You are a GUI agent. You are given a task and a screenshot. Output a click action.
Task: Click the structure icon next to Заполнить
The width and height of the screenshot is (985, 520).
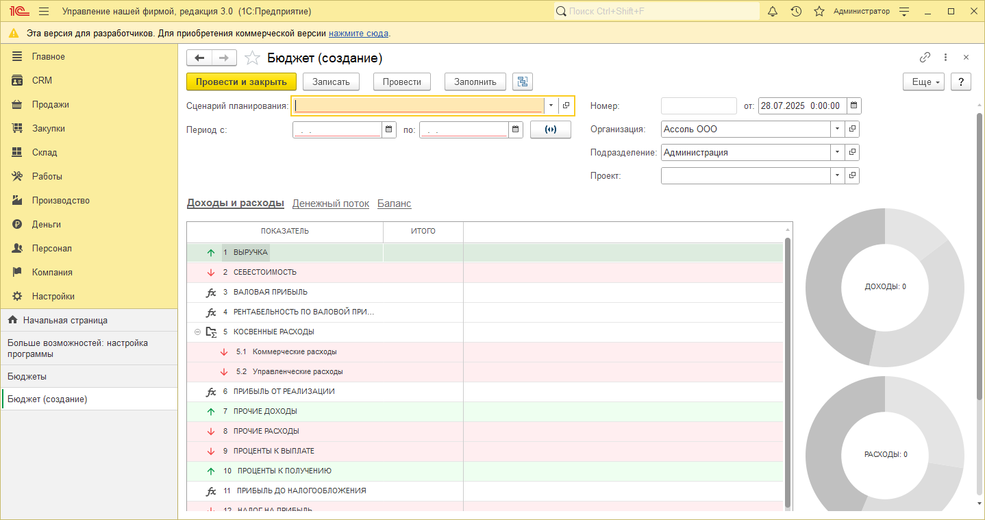pos(523,82)
